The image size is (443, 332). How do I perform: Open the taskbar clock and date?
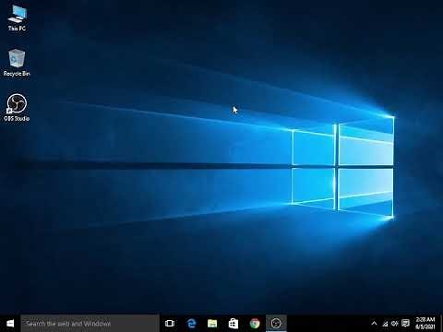click(x=425, y=324)
